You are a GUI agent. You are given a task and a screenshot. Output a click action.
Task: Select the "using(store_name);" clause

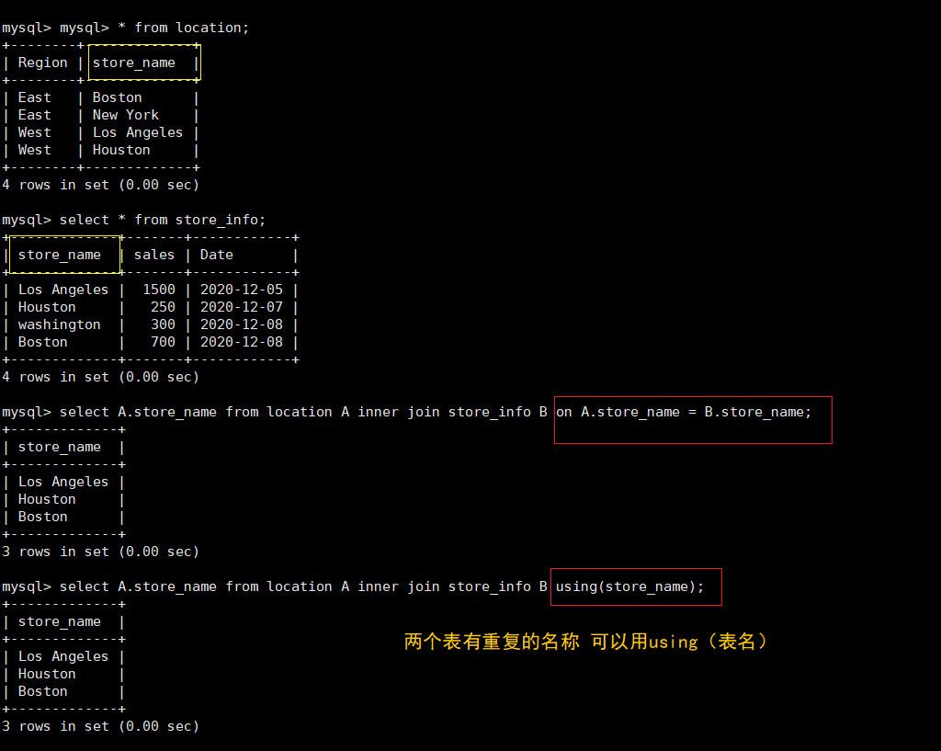629,586
